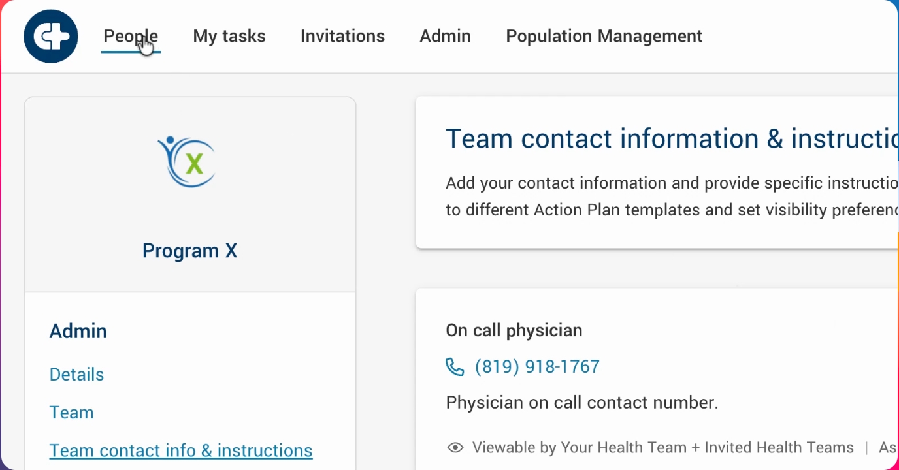The image size is (899, 470).
Task: Go to the Invitations tab
Action: [342, 36]
